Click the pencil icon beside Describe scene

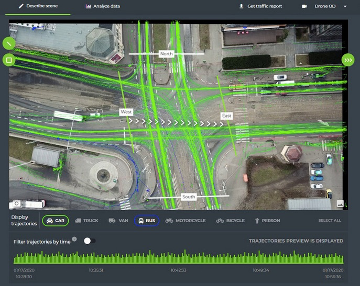click(x=21, y=6)
